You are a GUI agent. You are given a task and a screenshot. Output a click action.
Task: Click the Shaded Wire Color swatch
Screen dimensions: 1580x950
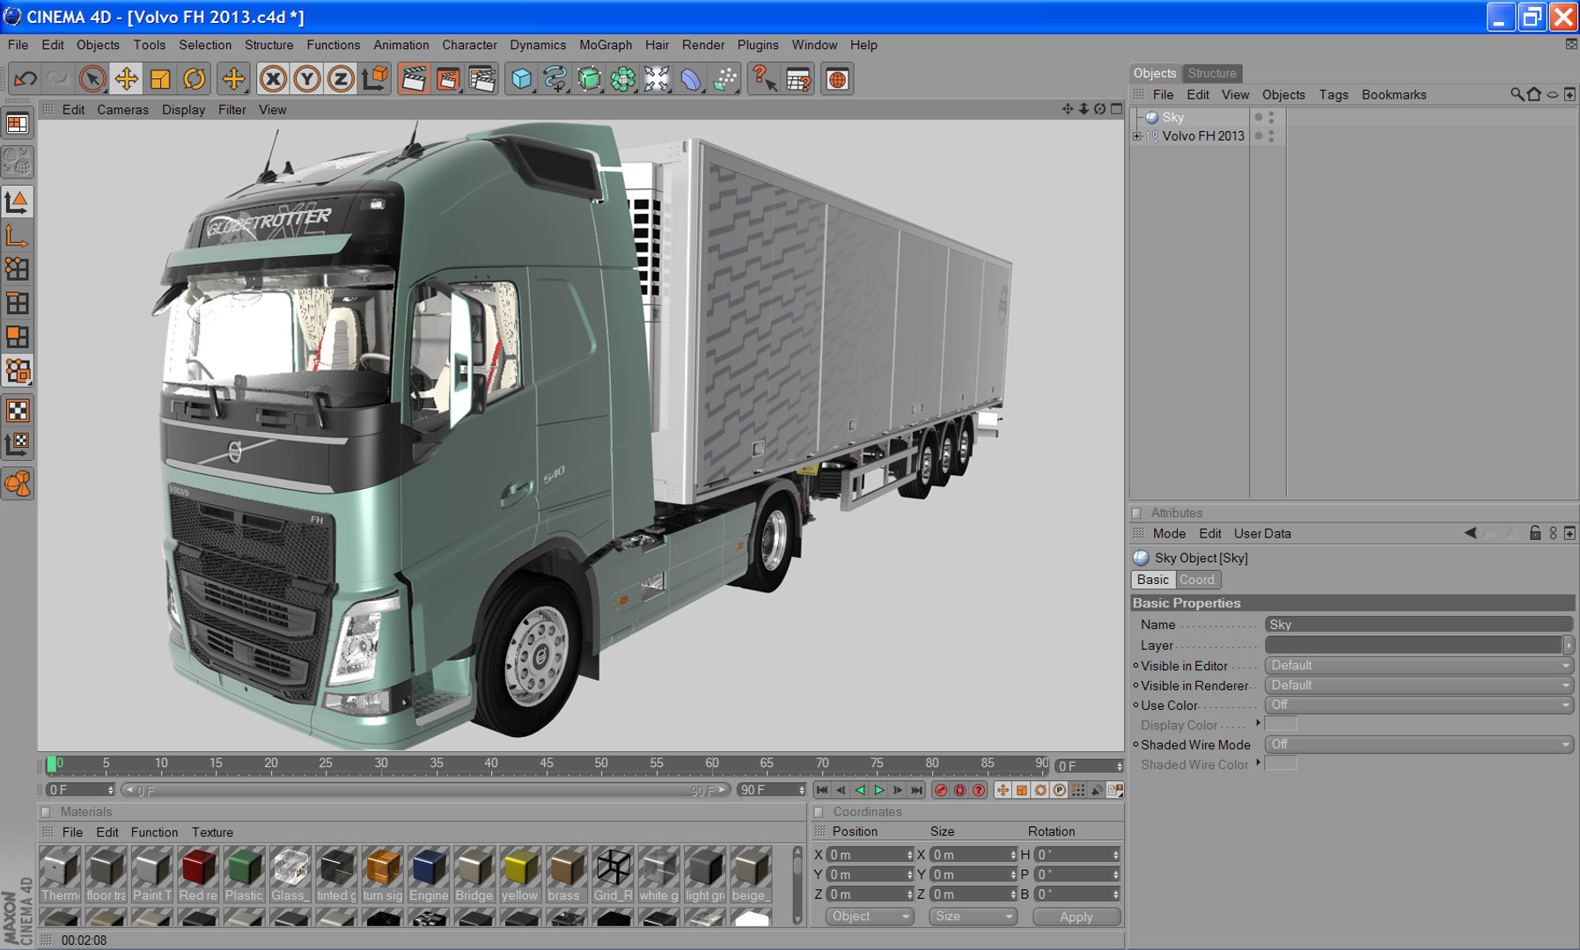tap(1281, 764)
